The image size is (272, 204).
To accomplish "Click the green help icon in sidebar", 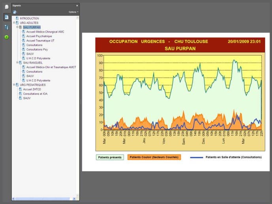I will point(7,37).
